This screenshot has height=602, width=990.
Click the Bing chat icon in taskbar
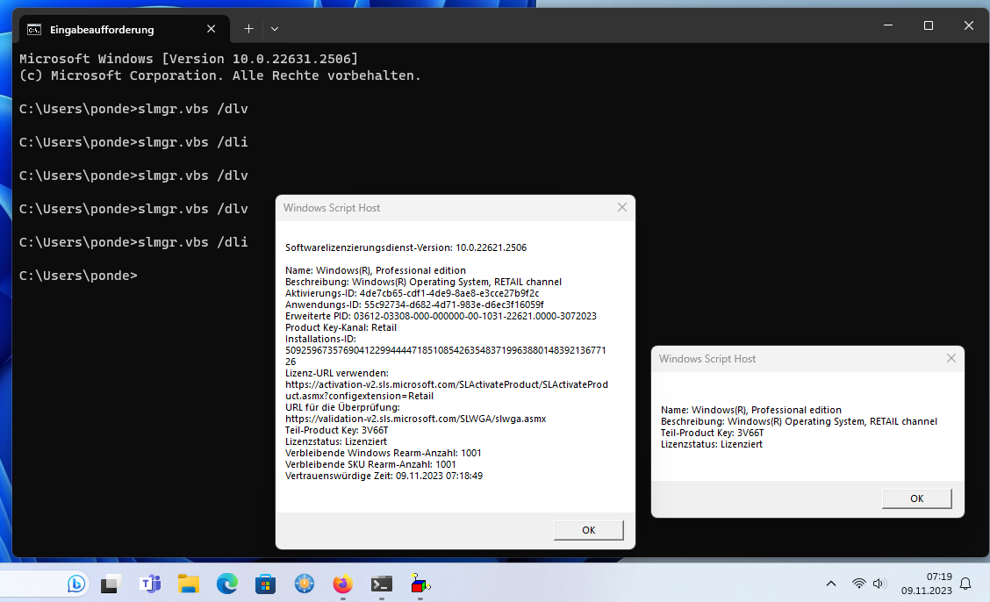pyautogui.click(x=75, y=584)
